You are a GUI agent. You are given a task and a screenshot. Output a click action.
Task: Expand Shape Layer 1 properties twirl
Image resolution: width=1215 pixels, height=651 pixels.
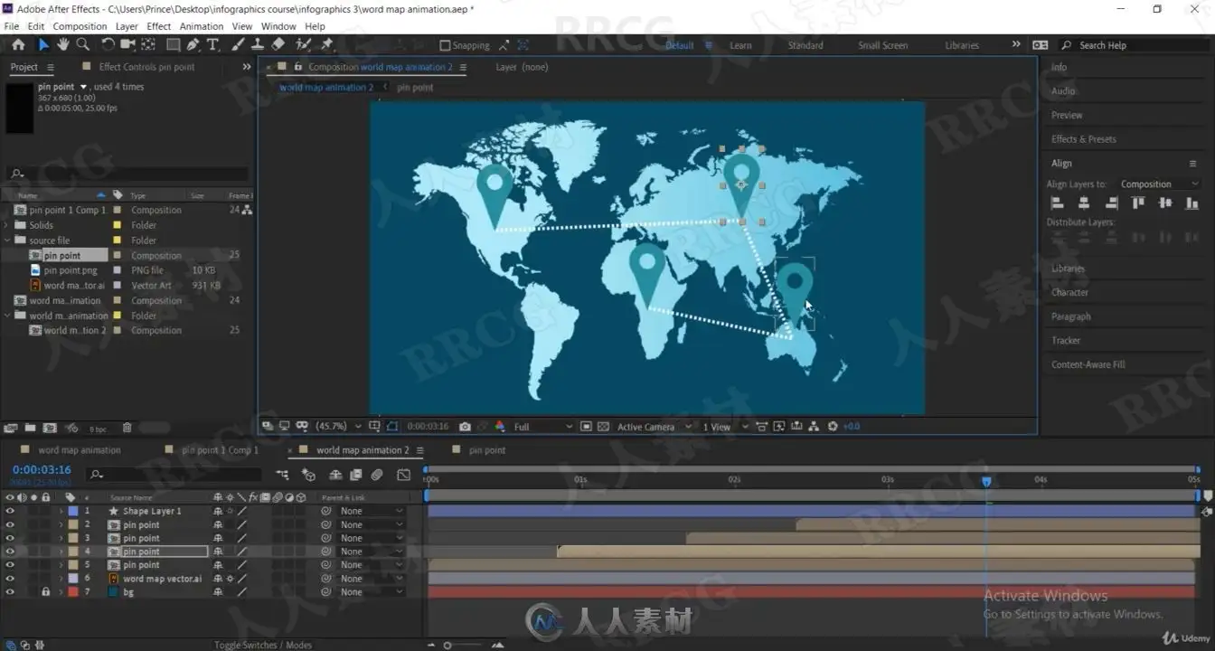click(x=61, y=511)
